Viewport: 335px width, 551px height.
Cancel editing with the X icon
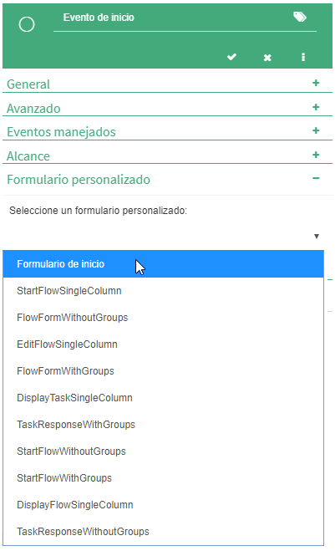[x=267, y=58]
